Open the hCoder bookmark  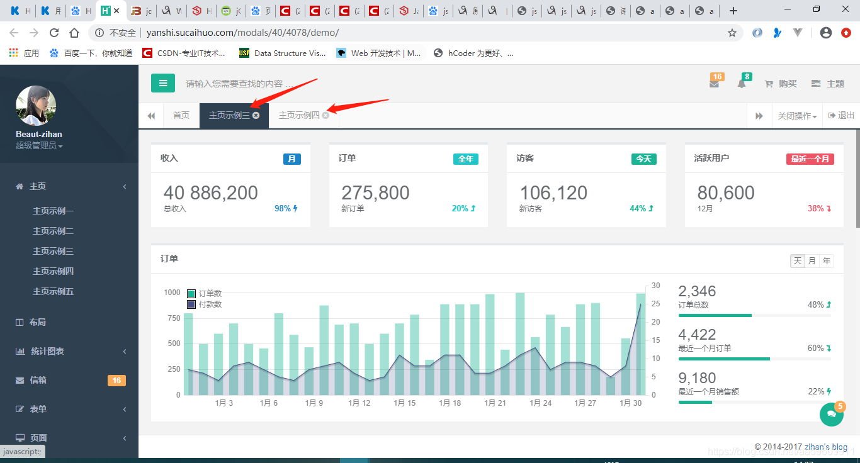pos(474,53)
